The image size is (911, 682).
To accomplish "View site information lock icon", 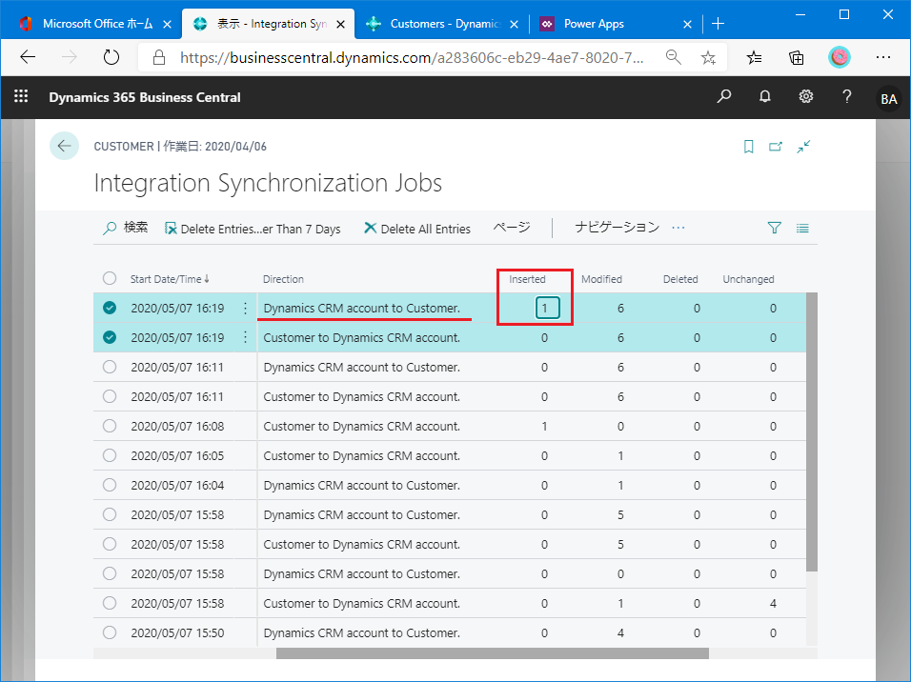I will [x=158, y=57].
